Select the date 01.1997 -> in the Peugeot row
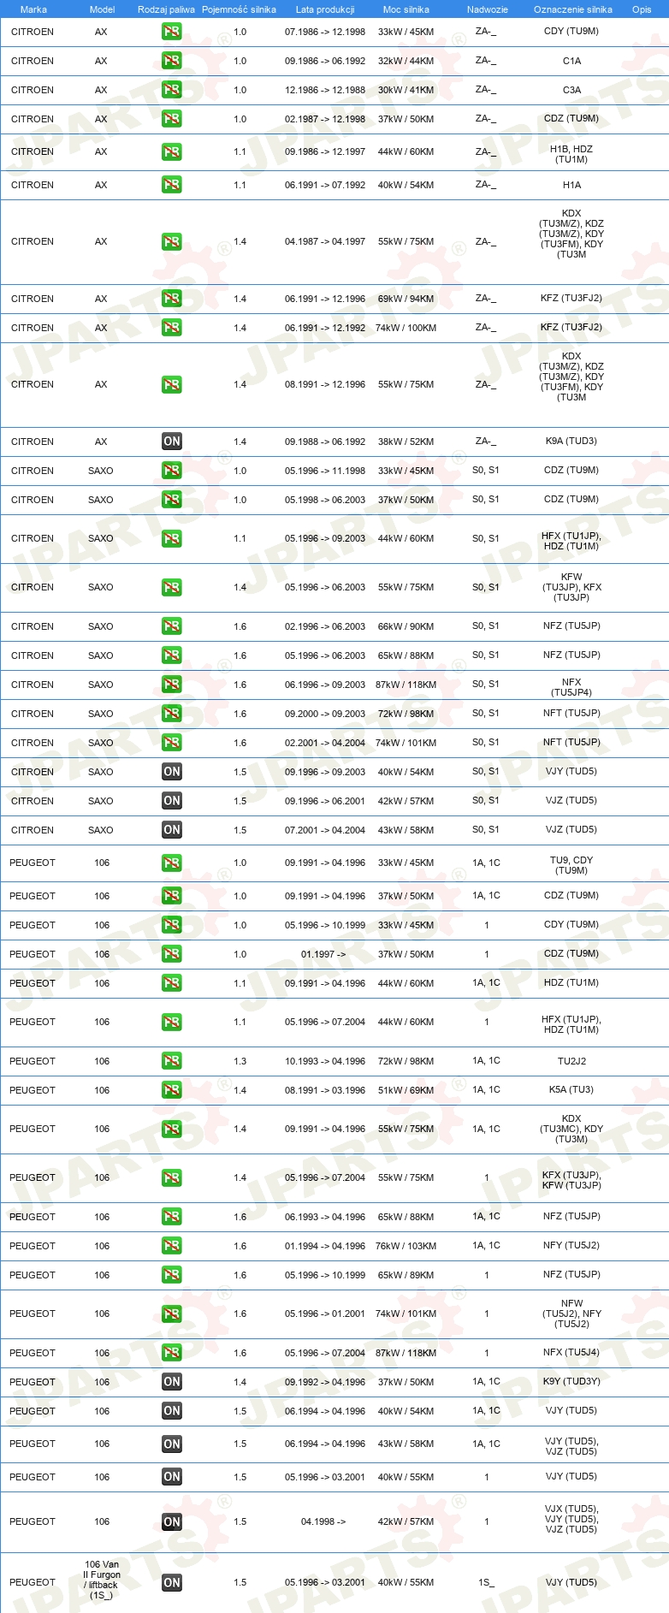 click(323, 954)
